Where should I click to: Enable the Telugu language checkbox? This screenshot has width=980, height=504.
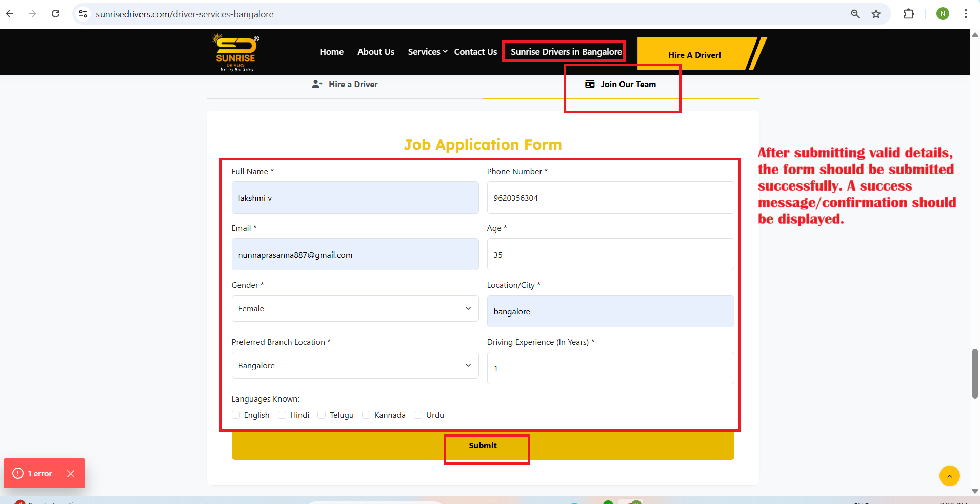pos(322,415)
